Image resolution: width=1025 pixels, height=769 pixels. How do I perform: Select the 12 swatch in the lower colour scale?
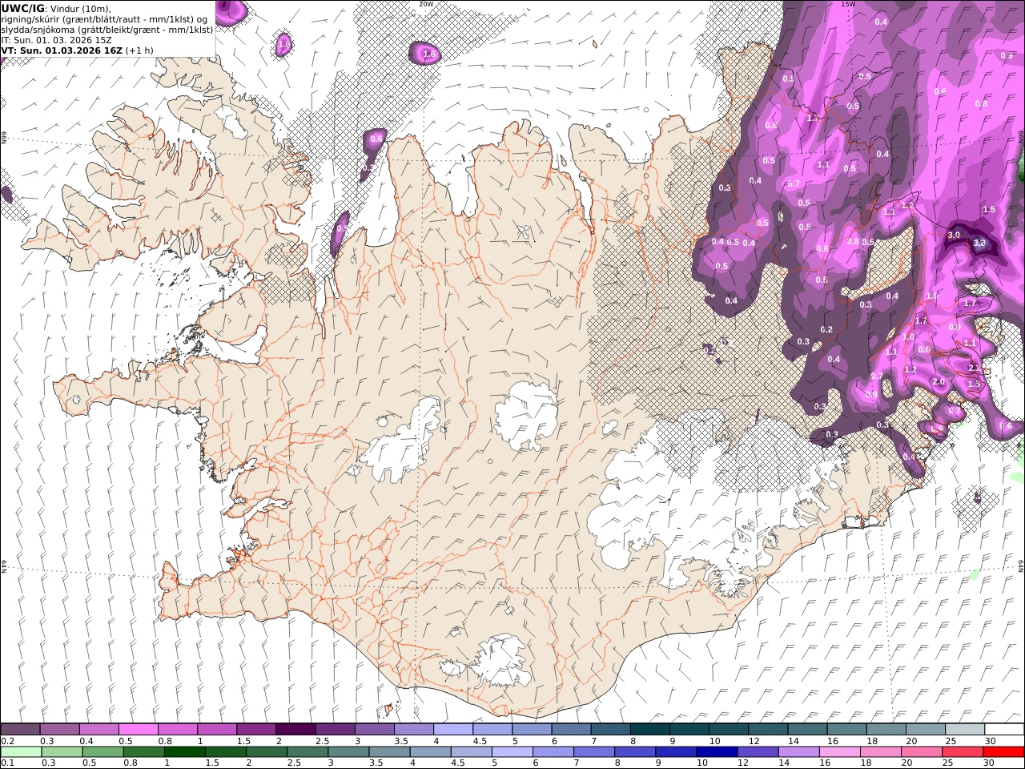(758, 751)
